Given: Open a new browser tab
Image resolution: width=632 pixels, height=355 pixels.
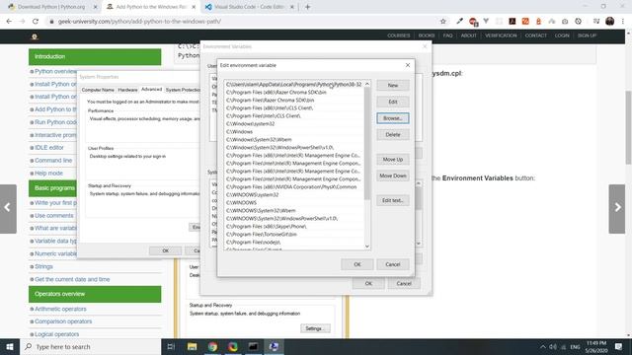Looking at the screenshot, I should click(307, 7).
